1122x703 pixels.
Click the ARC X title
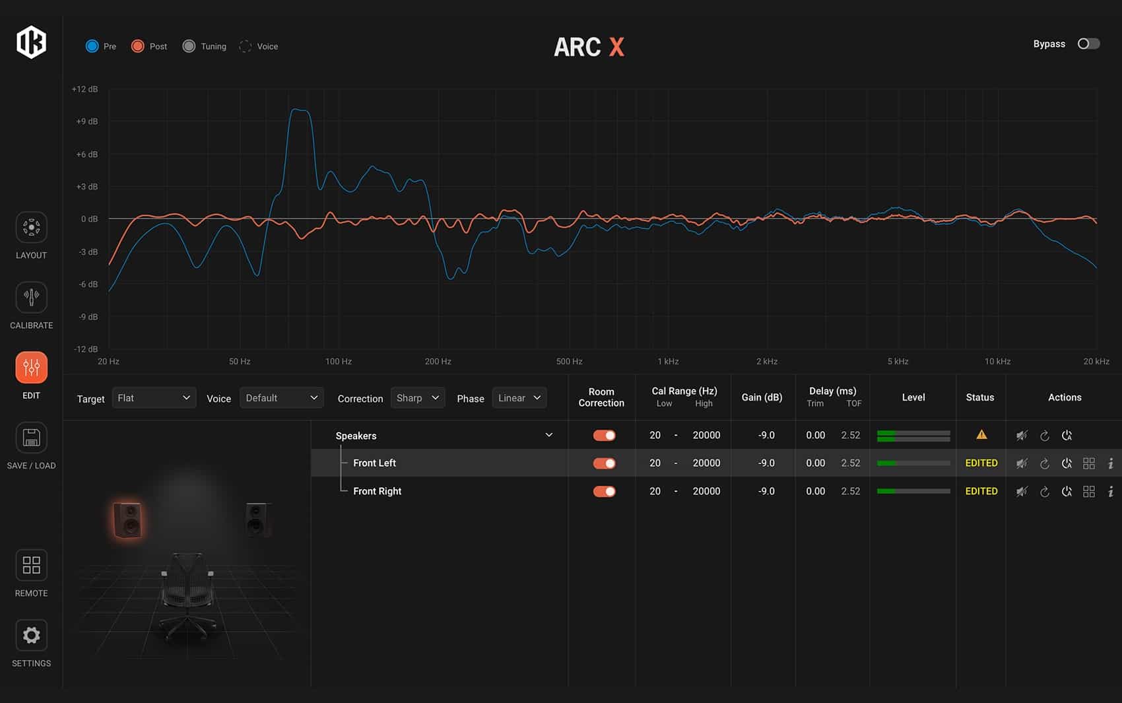589,47
